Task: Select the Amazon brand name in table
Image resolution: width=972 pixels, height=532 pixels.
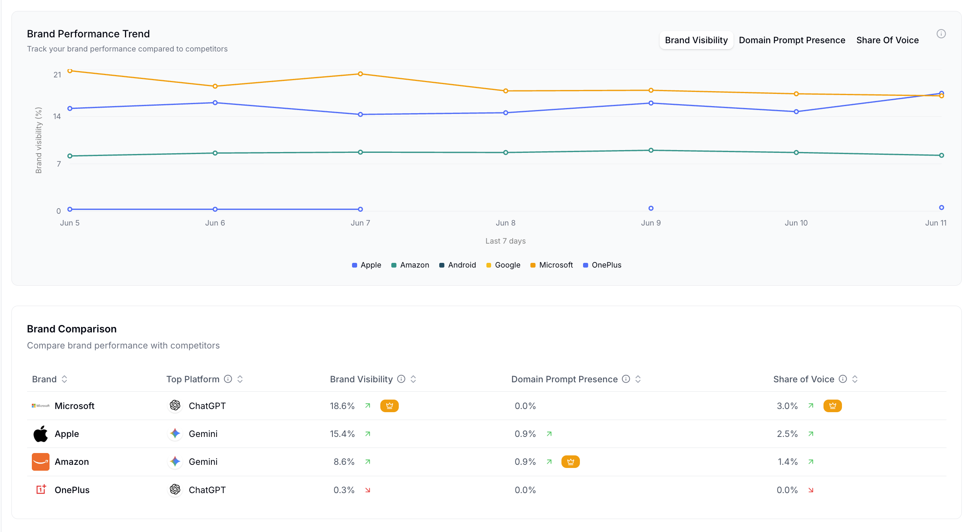Action: tap(72, 462)
